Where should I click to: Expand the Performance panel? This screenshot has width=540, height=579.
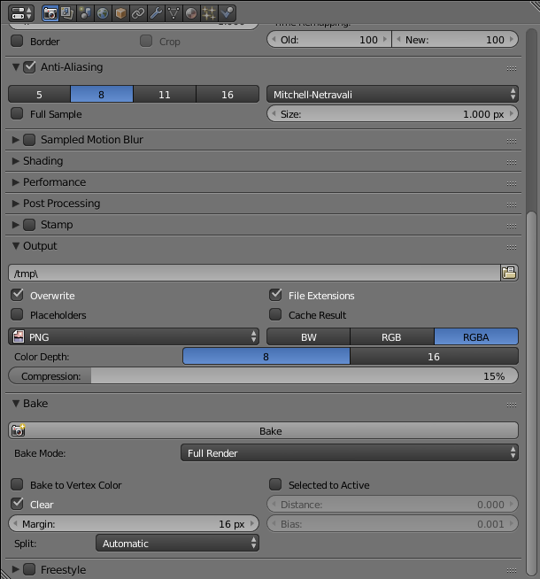point(16,182)
